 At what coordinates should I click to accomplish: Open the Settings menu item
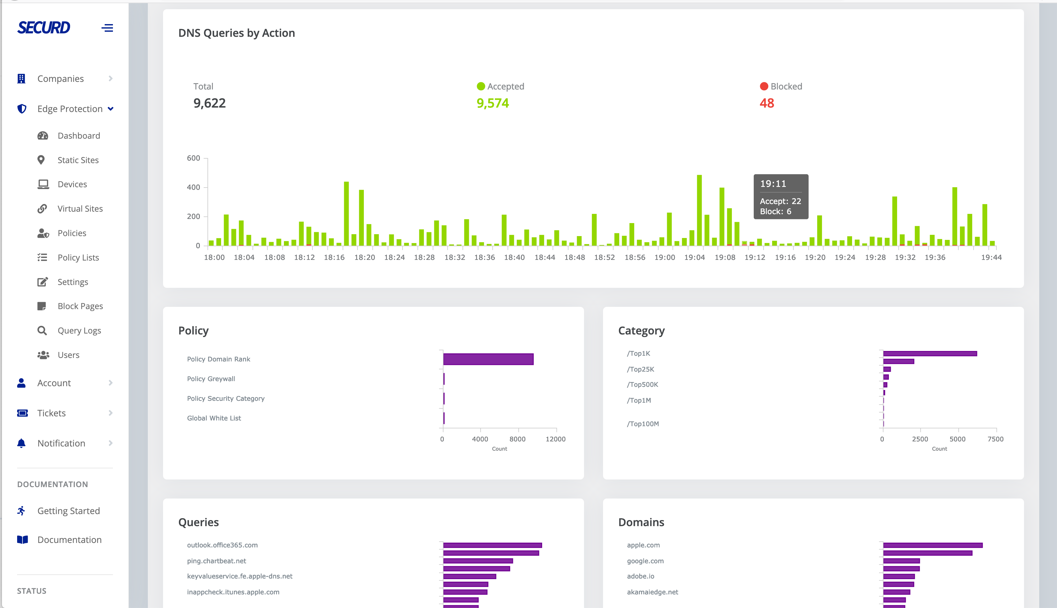coord(73,282)
